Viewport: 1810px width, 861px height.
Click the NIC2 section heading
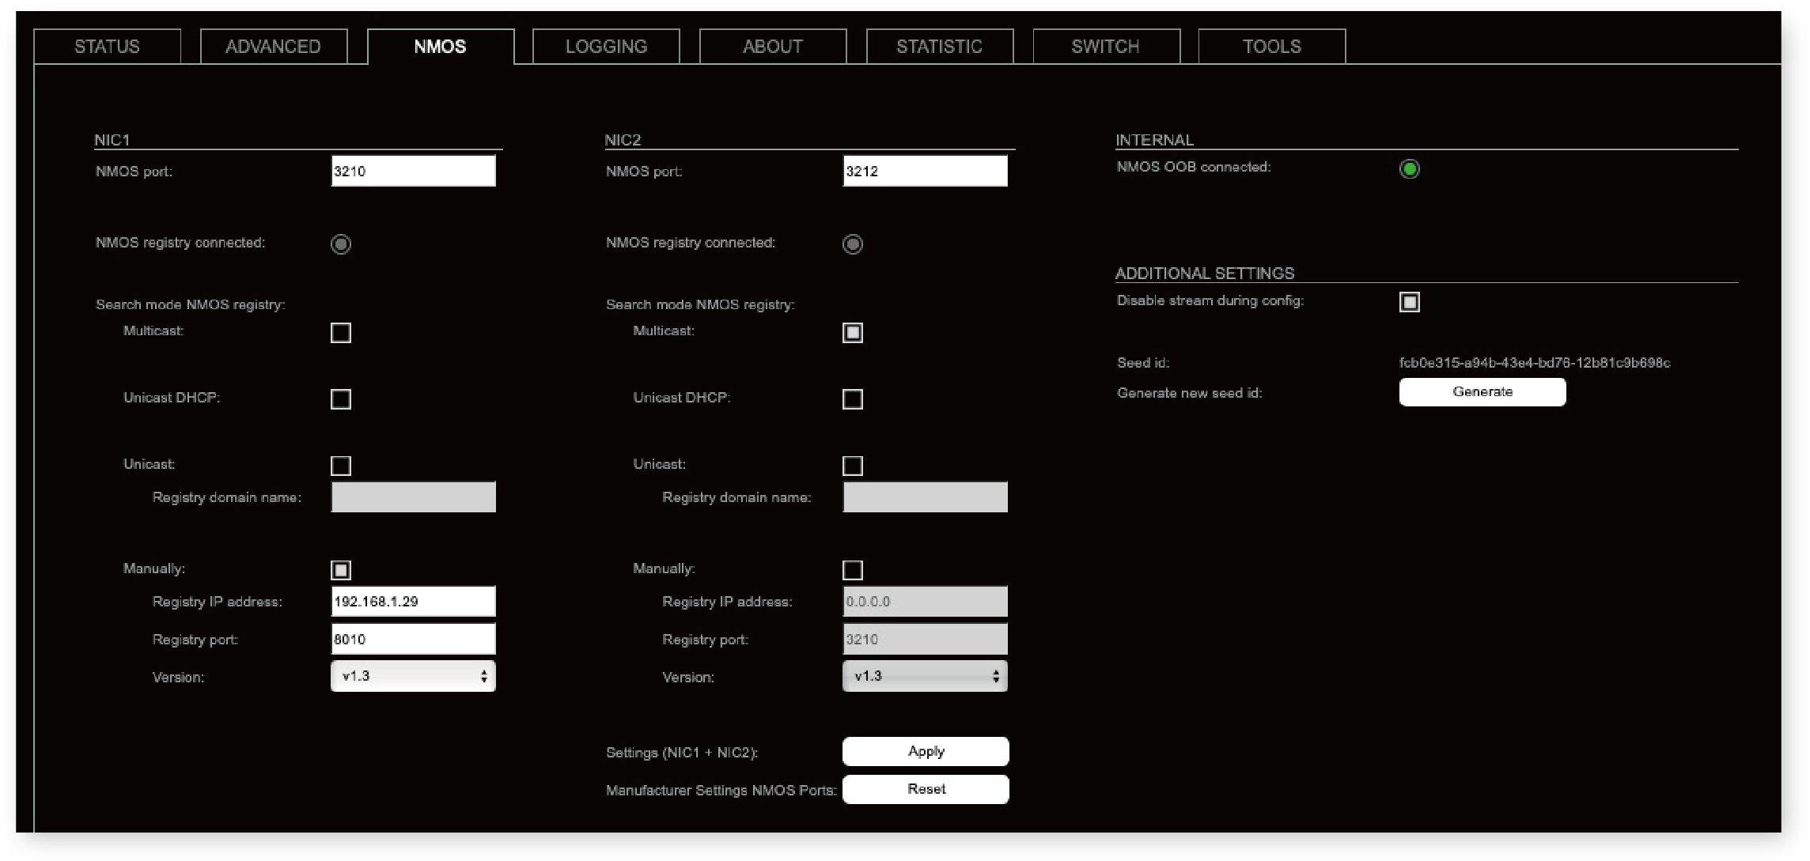(623, 140)
